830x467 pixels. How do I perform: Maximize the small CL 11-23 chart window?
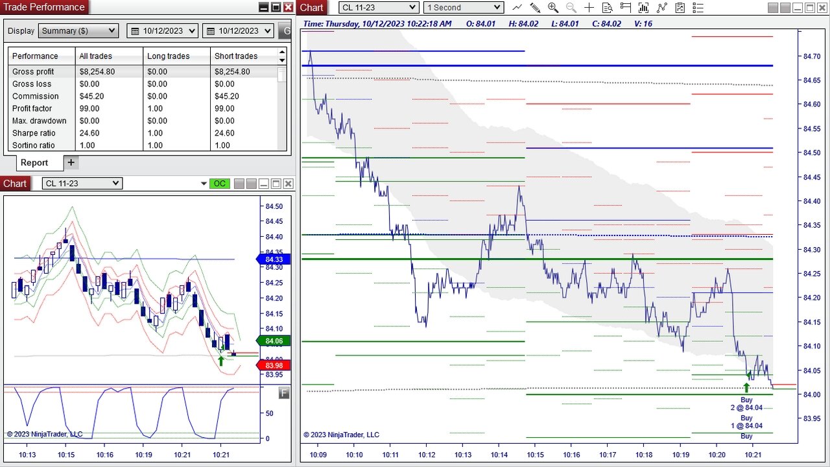click(276, 184)
